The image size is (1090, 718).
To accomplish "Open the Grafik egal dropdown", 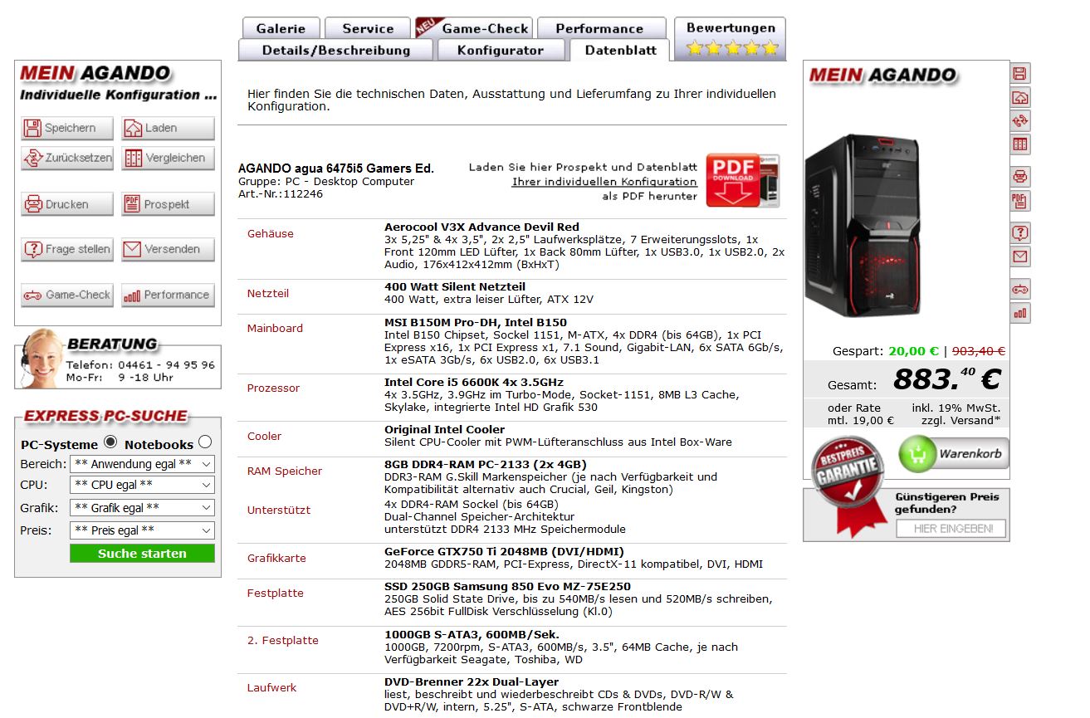I will (x=142, y=507).
